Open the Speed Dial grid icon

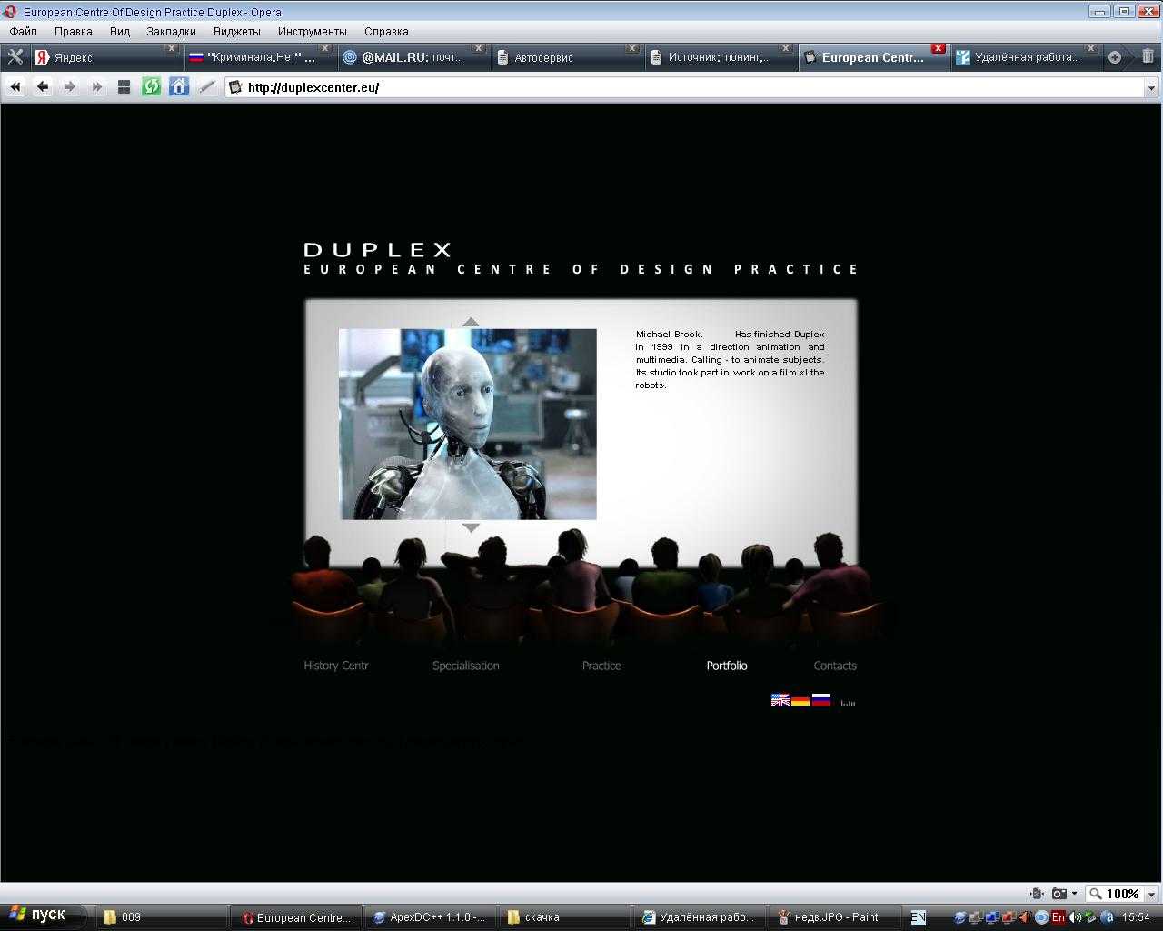tap(124, 87)
